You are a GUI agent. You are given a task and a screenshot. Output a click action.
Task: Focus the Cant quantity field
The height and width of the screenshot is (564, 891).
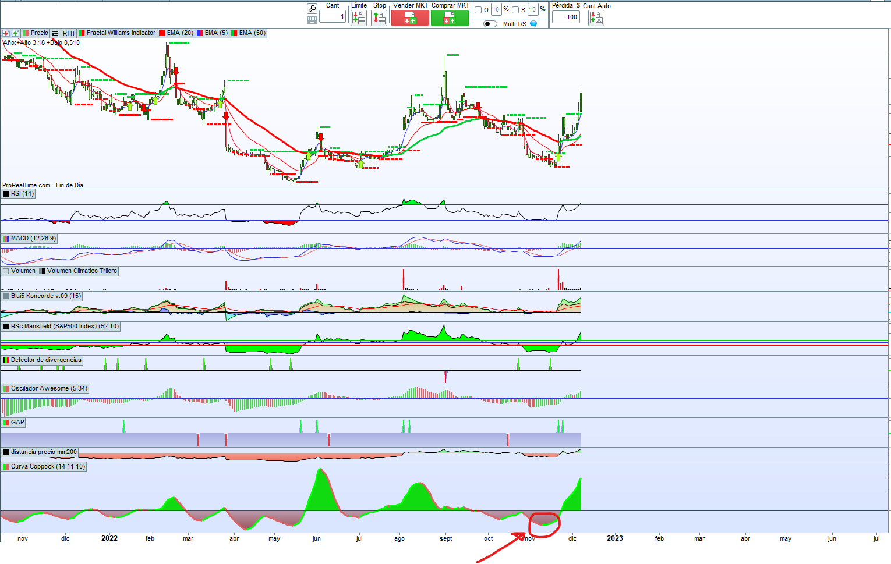pos(333,16)
